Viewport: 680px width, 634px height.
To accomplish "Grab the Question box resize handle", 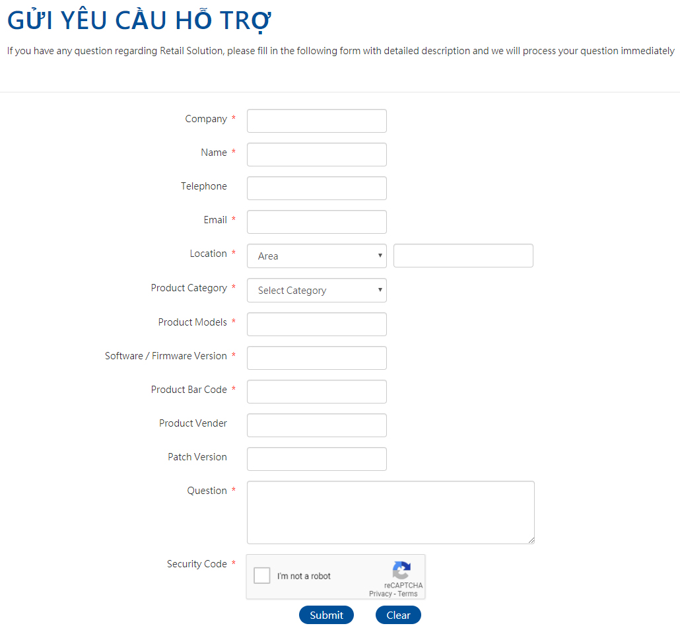I will point(531,540).
